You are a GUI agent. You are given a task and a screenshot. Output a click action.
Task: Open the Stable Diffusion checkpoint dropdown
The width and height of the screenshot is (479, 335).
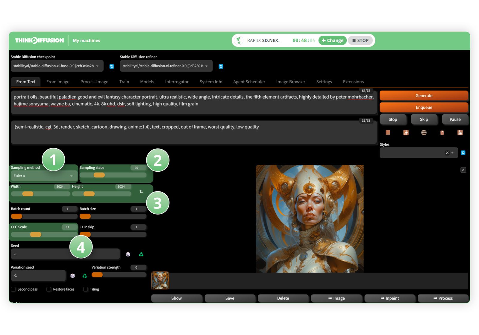pyautogui.click(x=57, y=66)
